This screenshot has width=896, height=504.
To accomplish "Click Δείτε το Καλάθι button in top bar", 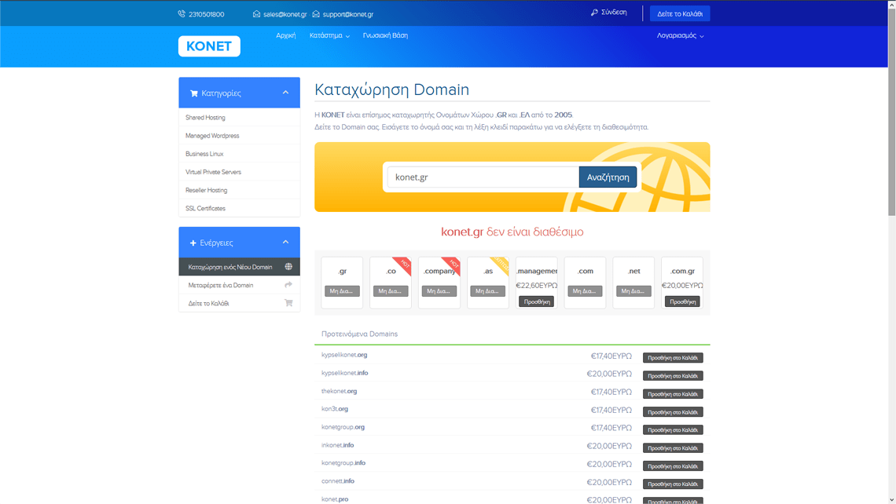I will [680, 13].
